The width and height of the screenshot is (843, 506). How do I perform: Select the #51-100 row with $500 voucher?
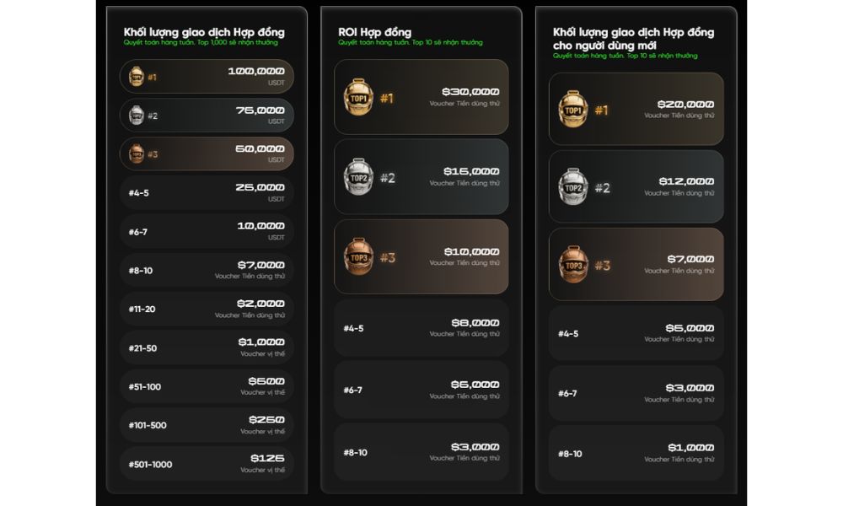[207, 386]
